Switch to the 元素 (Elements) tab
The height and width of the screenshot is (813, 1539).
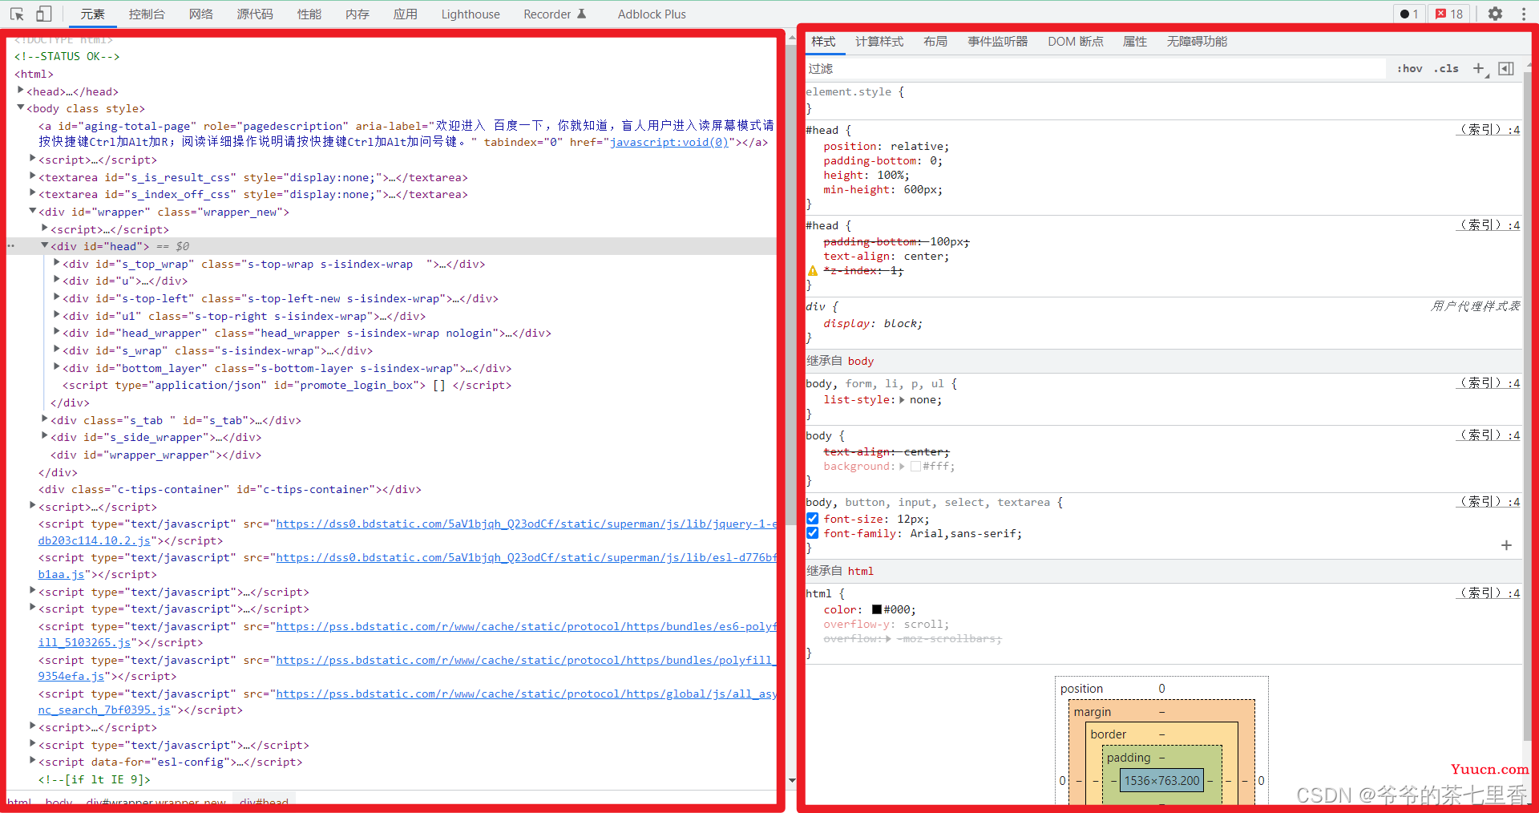[93, 14]
